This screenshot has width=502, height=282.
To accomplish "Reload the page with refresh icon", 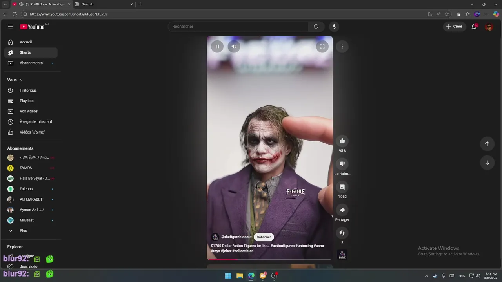I will (15, 14).
